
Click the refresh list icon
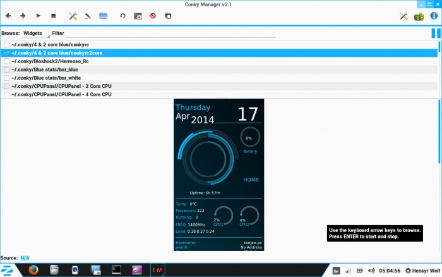122,15
